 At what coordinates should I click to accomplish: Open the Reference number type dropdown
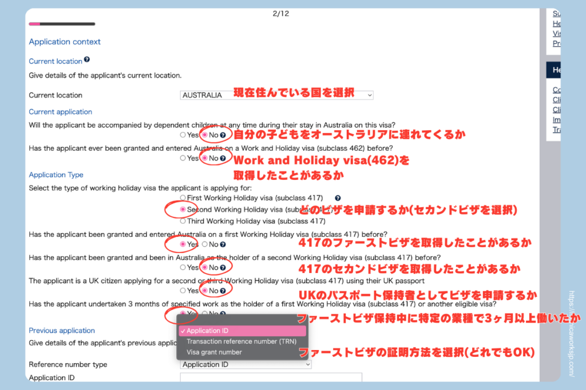coord(246,364)
